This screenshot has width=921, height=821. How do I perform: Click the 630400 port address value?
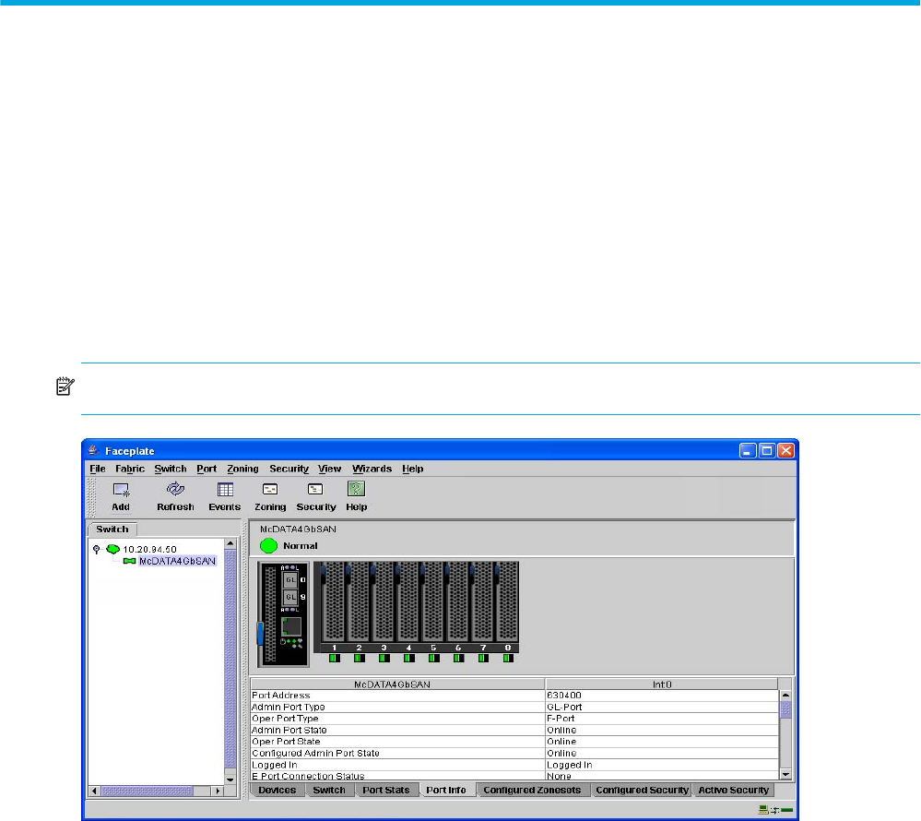point(564,696)
